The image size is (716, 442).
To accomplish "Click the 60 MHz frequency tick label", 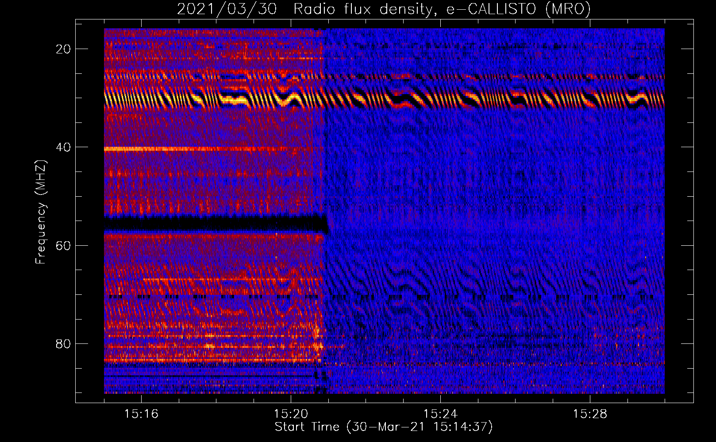I will point(64,245).
